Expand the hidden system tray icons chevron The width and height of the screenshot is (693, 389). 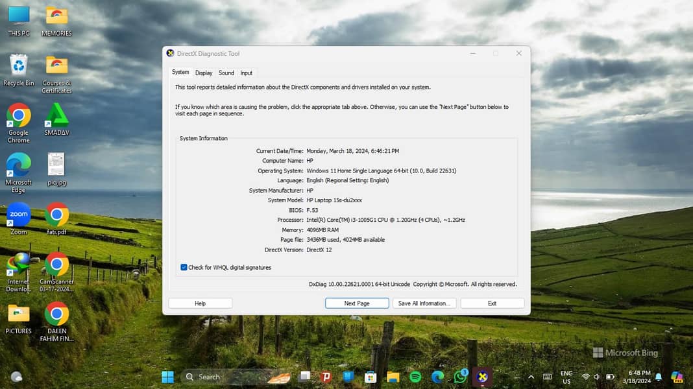point(531,377)
